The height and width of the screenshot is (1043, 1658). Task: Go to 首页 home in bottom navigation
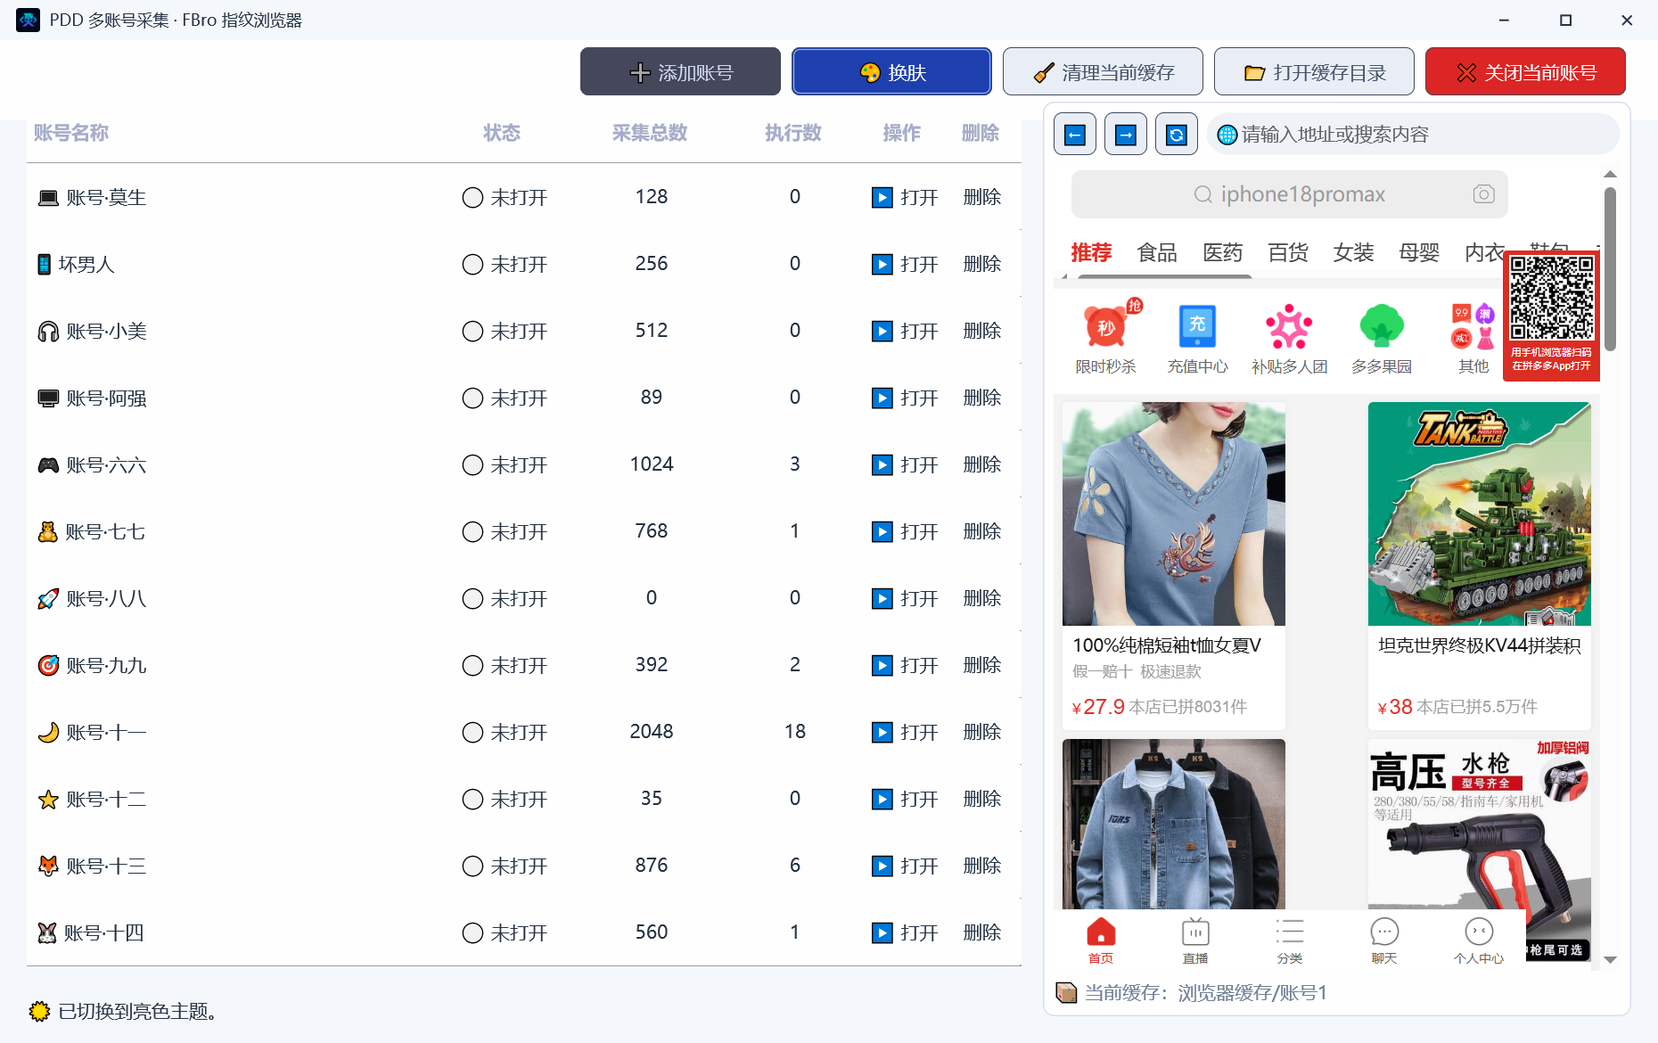point(1101,940)
